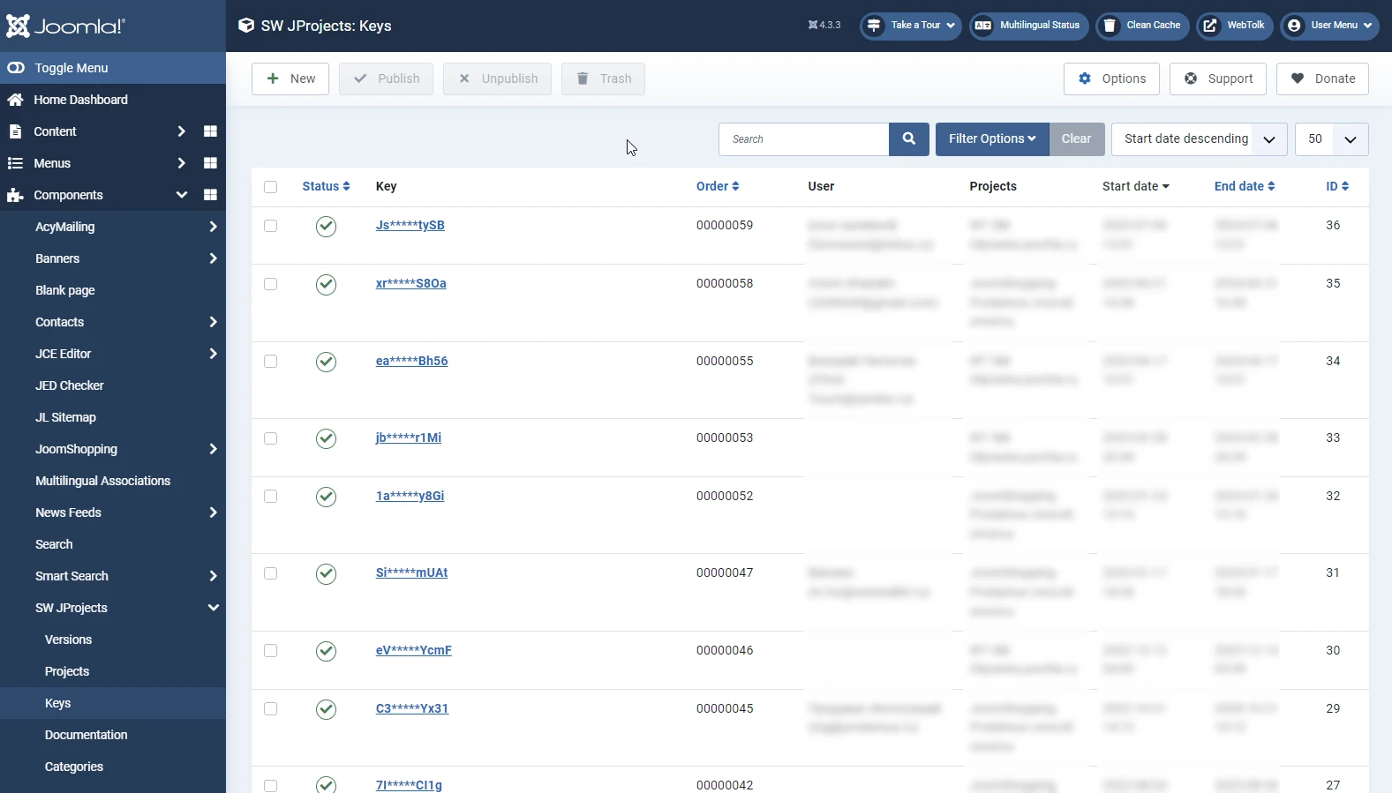Open Projects in SW JProjects submenu
The image size is (1392, 793).
(x=67, y=671)
